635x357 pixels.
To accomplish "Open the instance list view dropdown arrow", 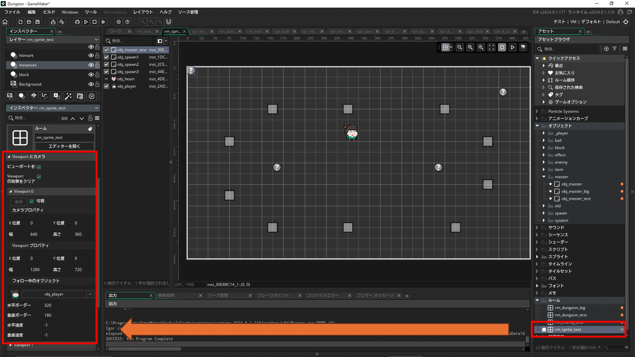I will click(x=166, y=41).
